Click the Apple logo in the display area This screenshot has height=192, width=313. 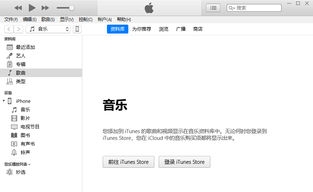[149, 8]
